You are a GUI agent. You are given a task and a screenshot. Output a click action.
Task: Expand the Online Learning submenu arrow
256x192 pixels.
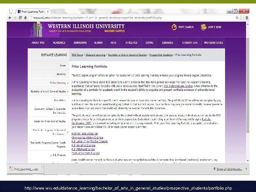click(68, 83)
